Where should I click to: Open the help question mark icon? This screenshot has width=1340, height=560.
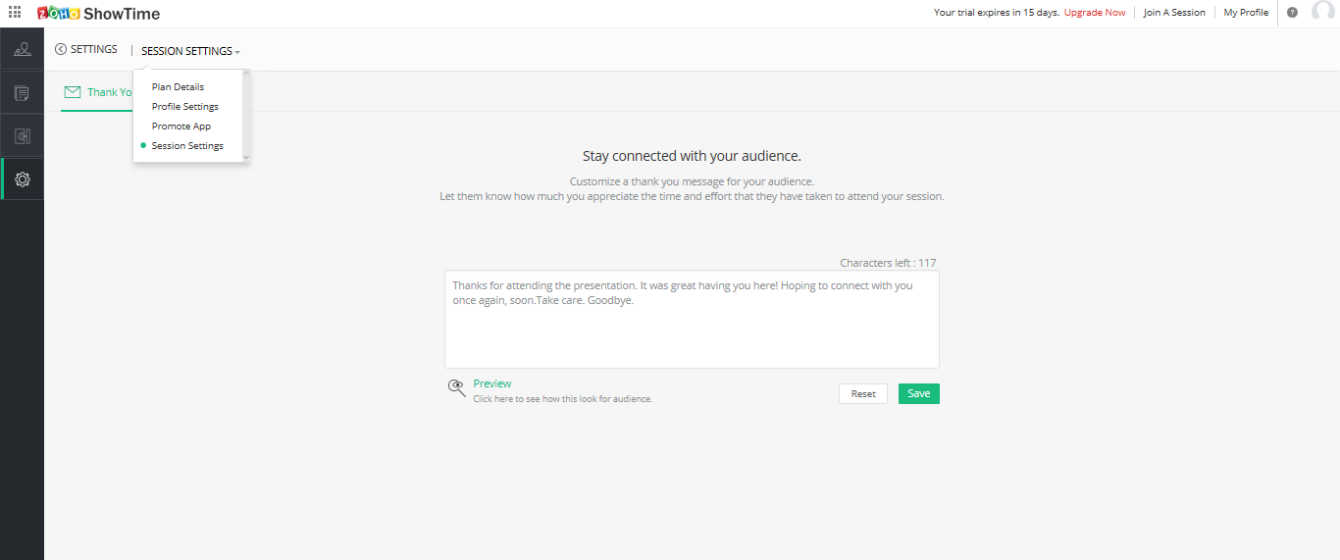point(1292,13)
